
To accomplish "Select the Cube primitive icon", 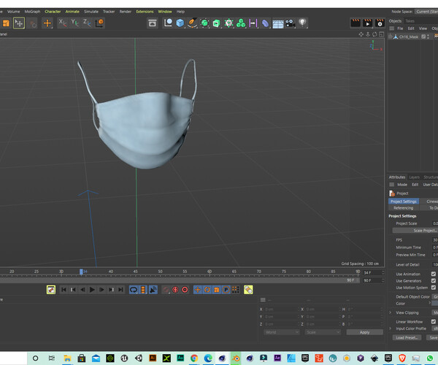I will click(180, 23).
